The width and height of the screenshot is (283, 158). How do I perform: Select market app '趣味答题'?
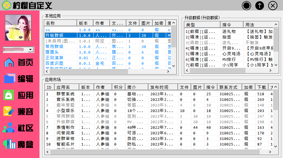point(159,105)
